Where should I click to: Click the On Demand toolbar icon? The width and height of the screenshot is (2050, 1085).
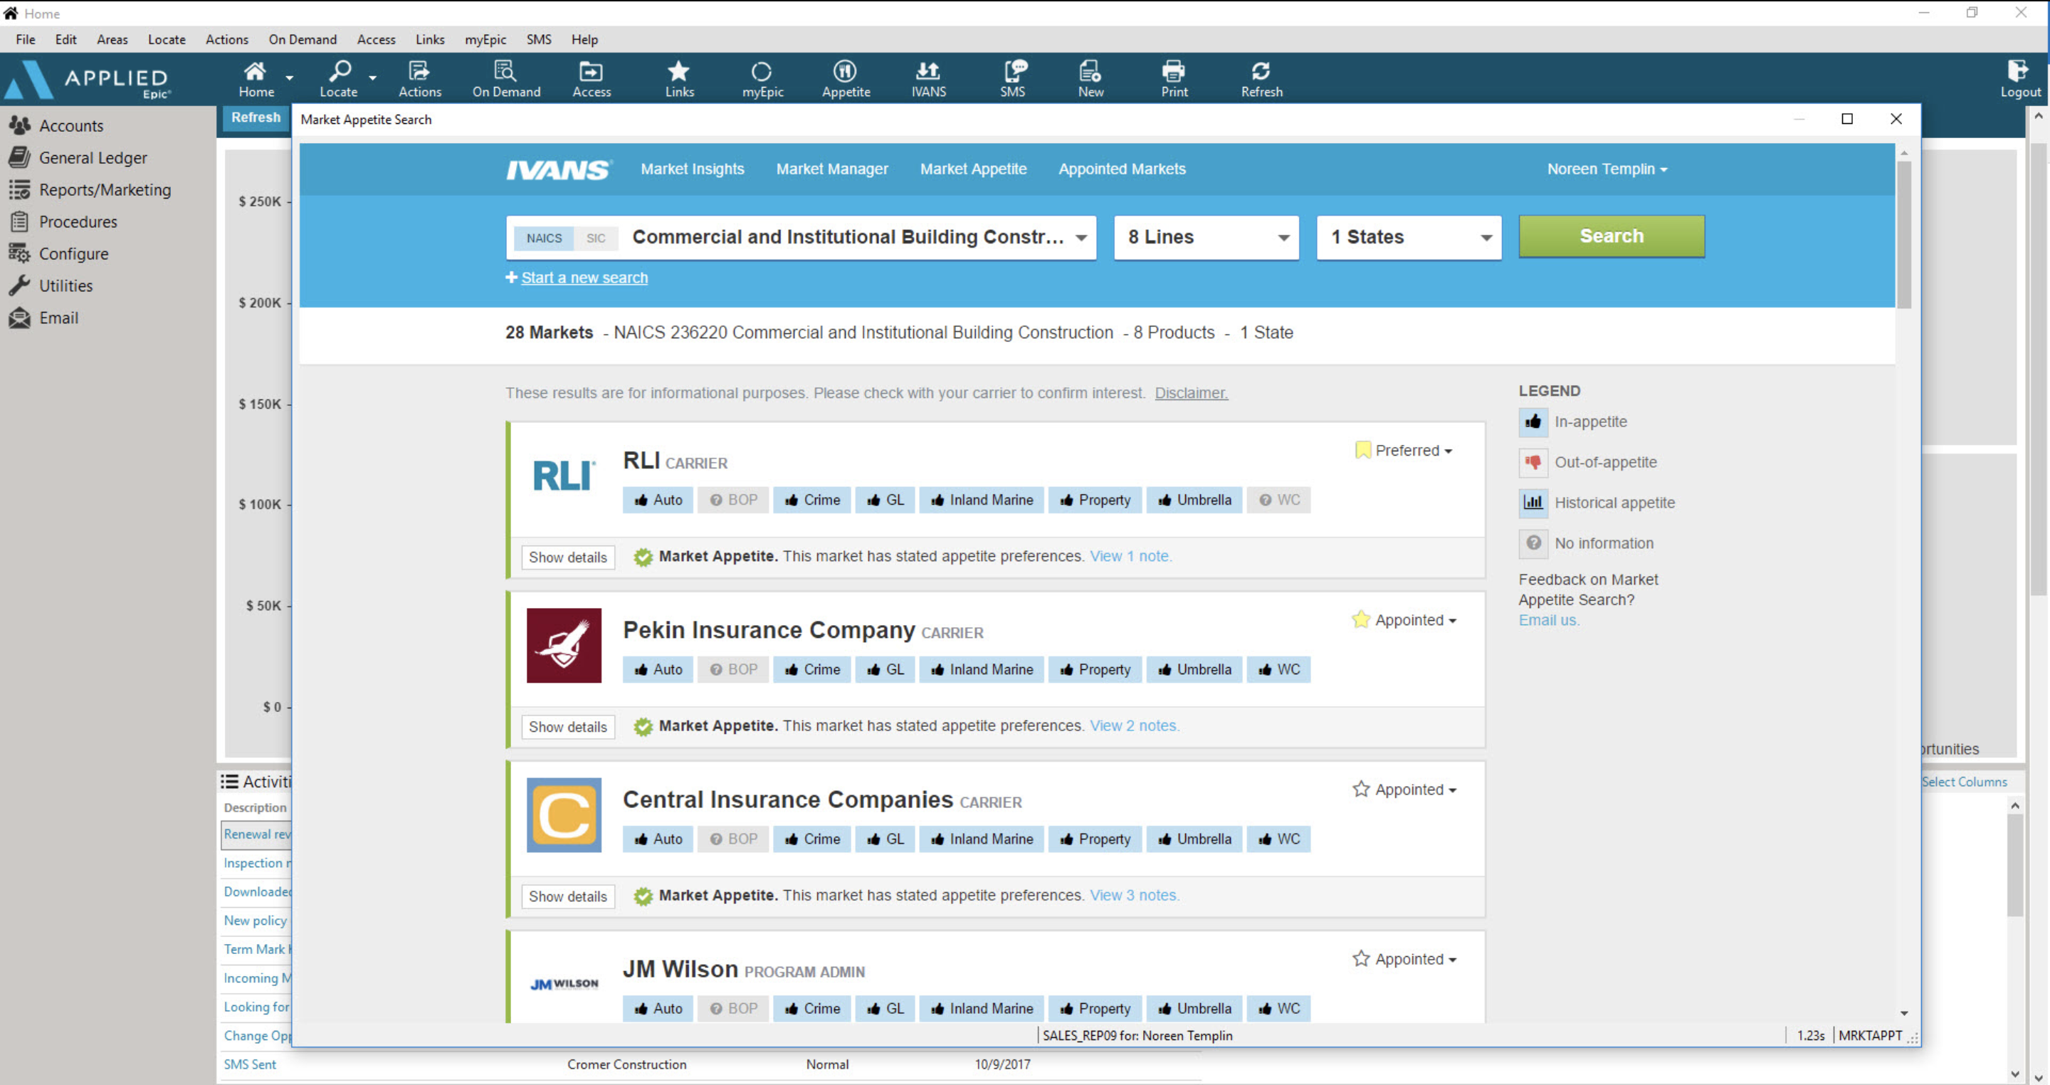(x=505, y=78)
